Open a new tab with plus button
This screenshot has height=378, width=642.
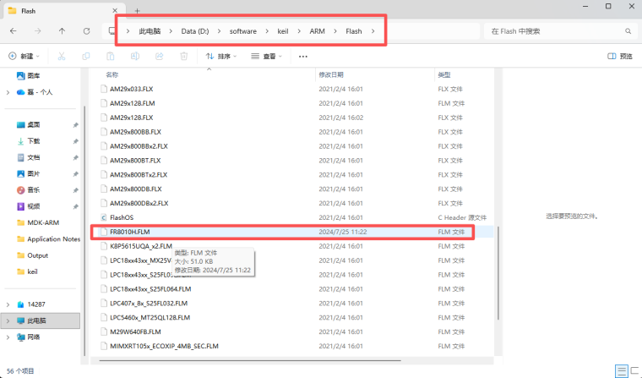pyautogui.click(x=137, y=9)
